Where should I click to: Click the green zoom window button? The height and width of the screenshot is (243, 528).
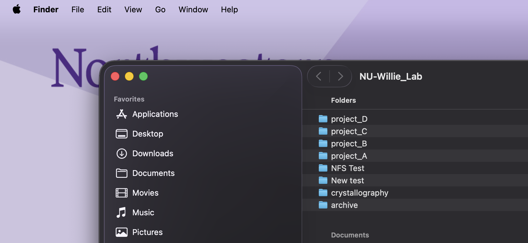click(143, 76)
